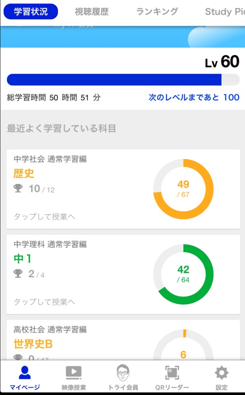Click the blue Lv 60 progress bar

coord(123,79)
